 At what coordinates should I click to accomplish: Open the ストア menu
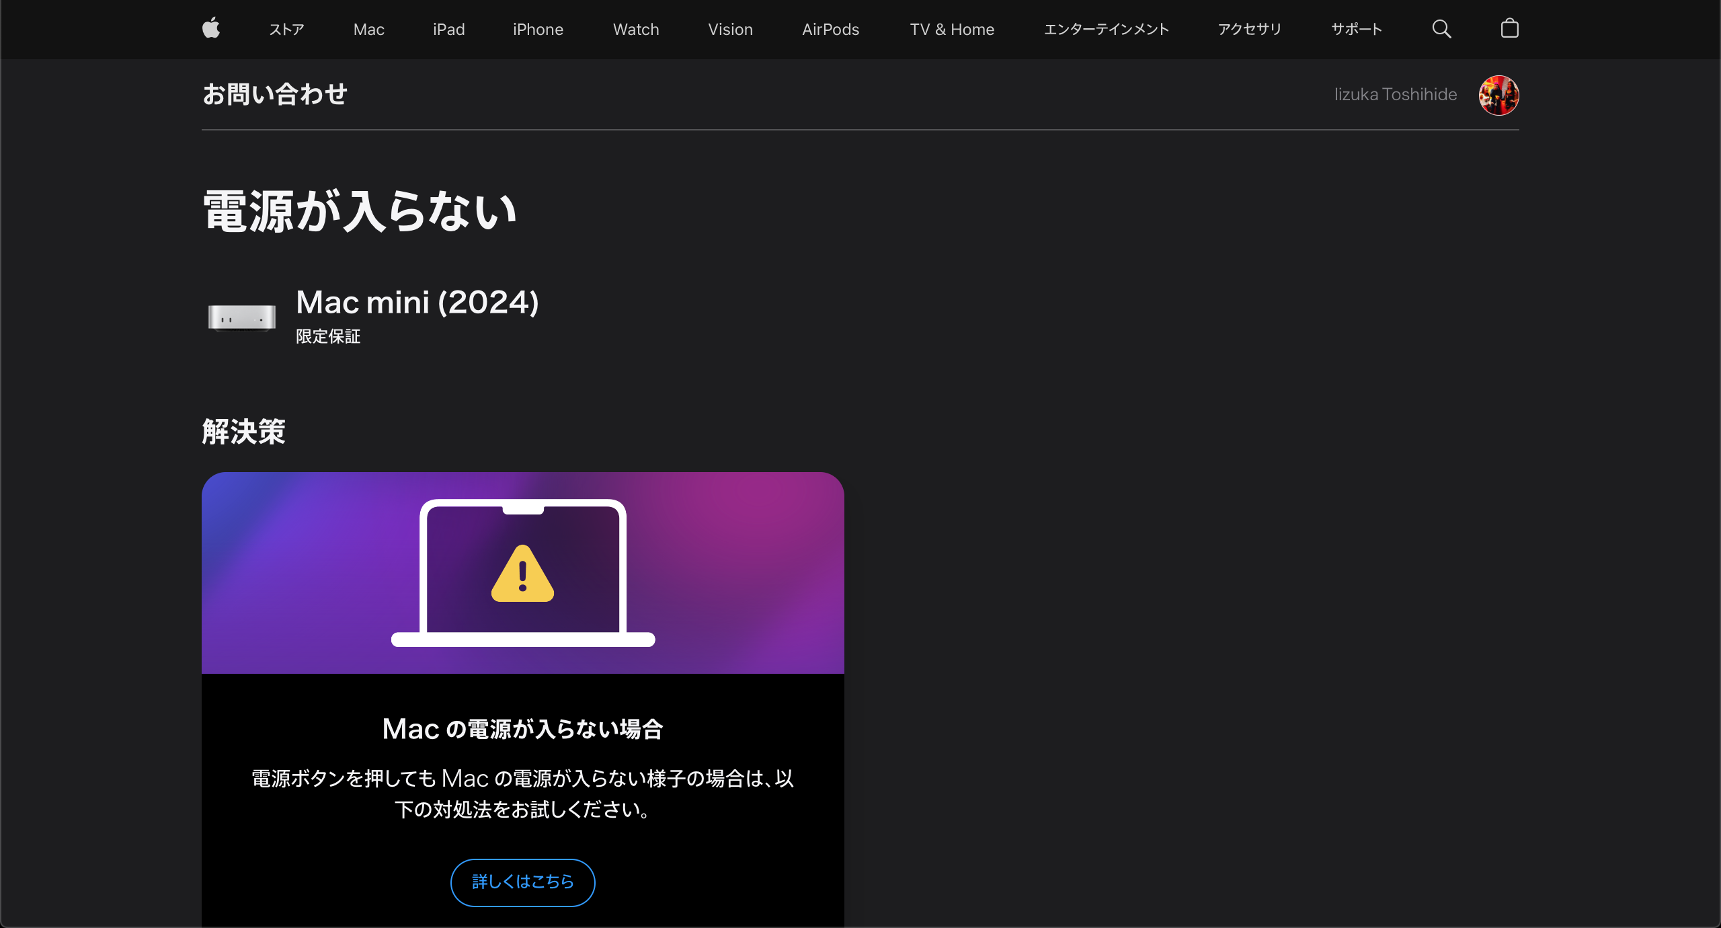286,30
